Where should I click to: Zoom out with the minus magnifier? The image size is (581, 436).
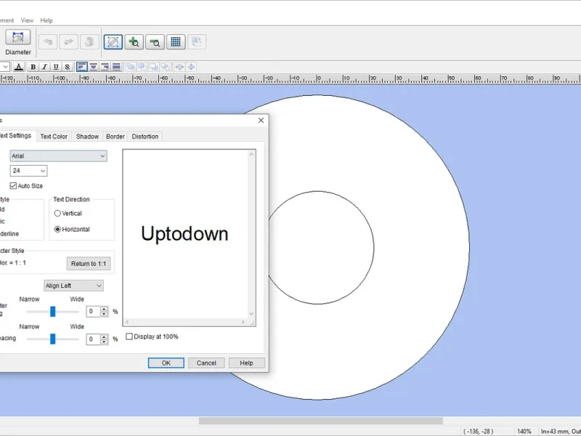tap(155, 41)
